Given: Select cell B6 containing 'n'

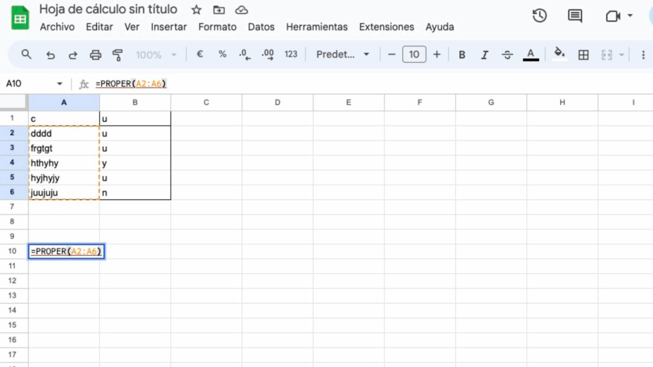Looking at the screenshot, I should 135,192.
